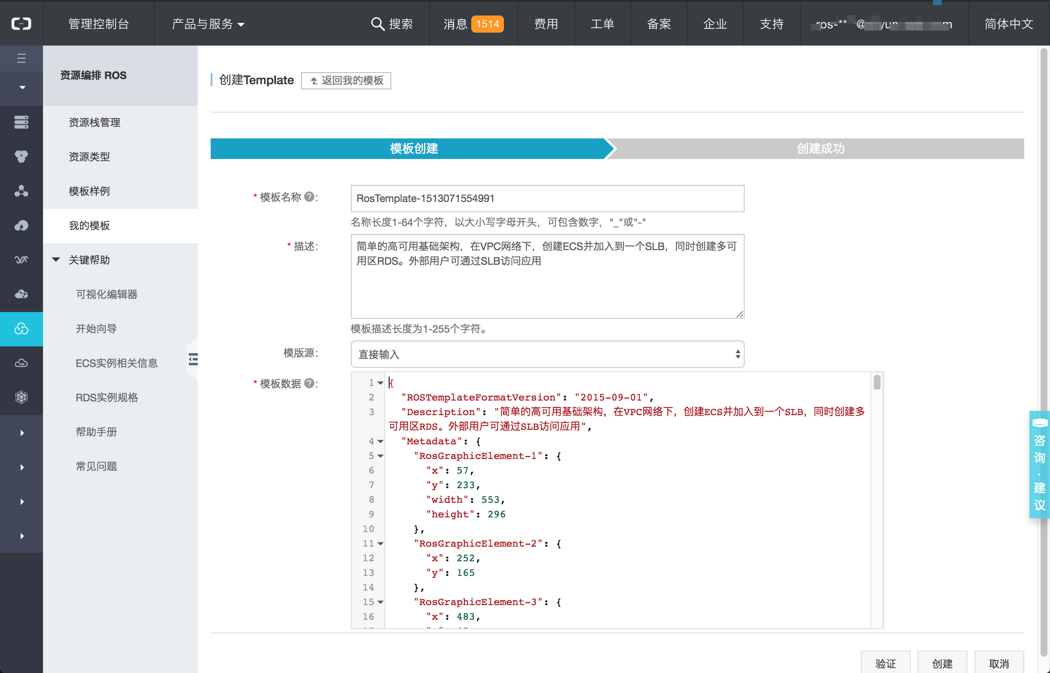Open the RDS实例规格 link

click(107, 397)
